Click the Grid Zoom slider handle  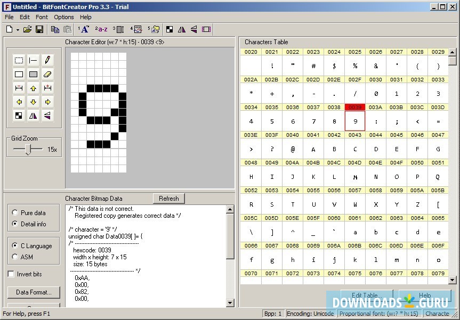click(x=28, y=150)
